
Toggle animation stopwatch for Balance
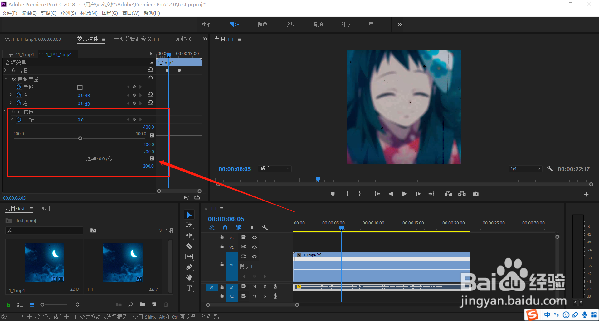pos(19,120)
